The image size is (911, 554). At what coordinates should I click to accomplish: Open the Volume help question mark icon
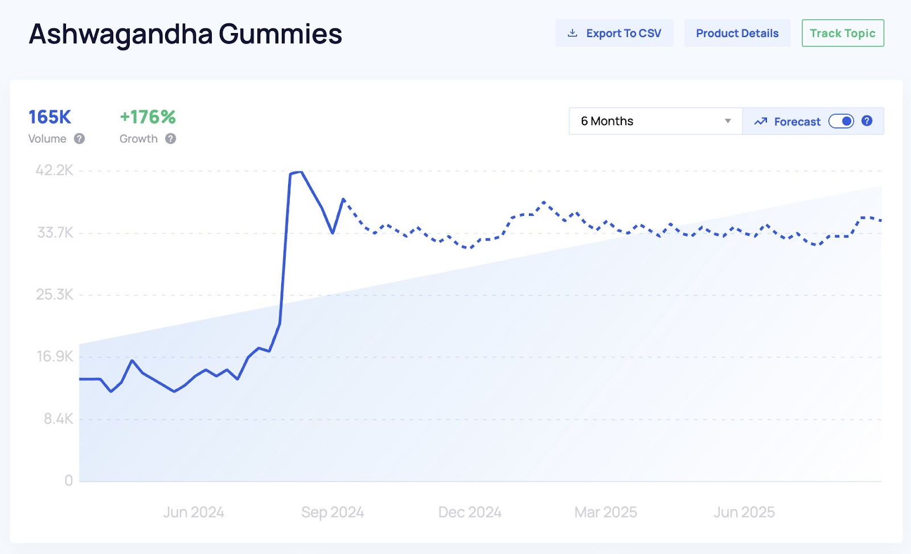coord(80,138)
